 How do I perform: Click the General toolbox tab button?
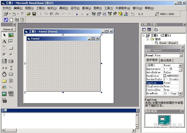tap(8, 29)
